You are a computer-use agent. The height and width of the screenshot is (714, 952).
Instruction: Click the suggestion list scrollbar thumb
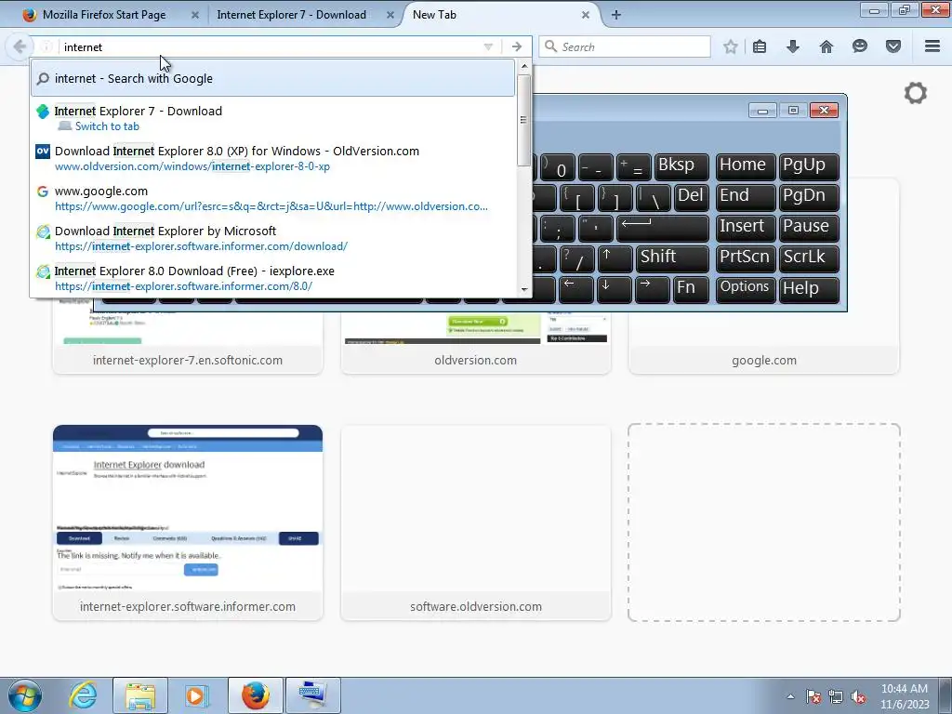click(x=524, y=120)
